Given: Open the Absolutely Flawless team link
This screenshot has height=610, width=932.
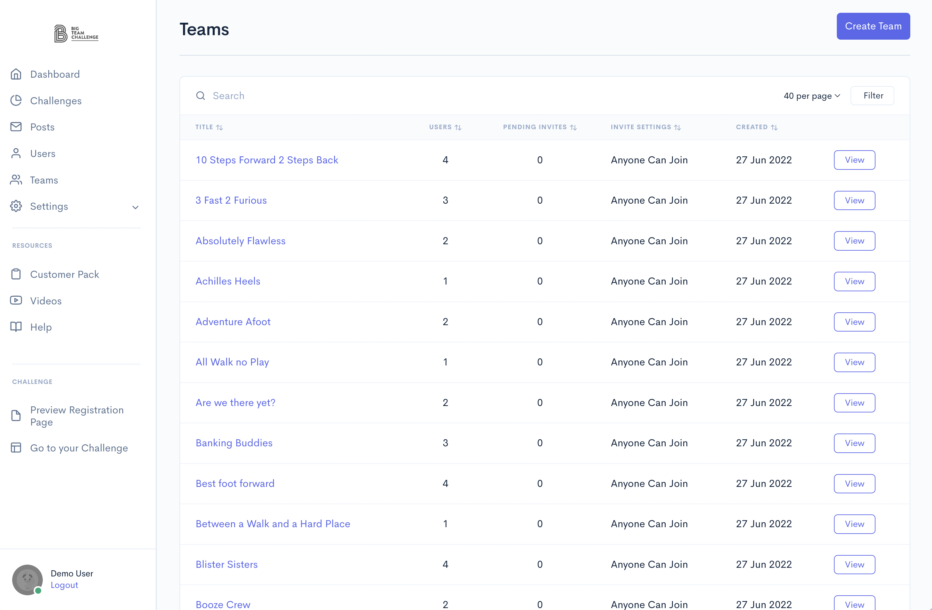Looking at the screenshot, I should tap(241, 241).
